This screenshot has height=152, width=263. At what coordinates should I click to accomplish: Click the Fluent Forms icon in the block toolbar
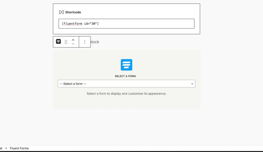point(58,42)
